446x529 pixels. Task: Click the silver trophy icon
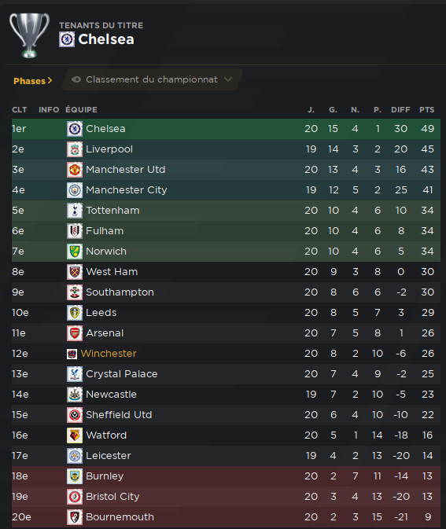coord(29,35)
